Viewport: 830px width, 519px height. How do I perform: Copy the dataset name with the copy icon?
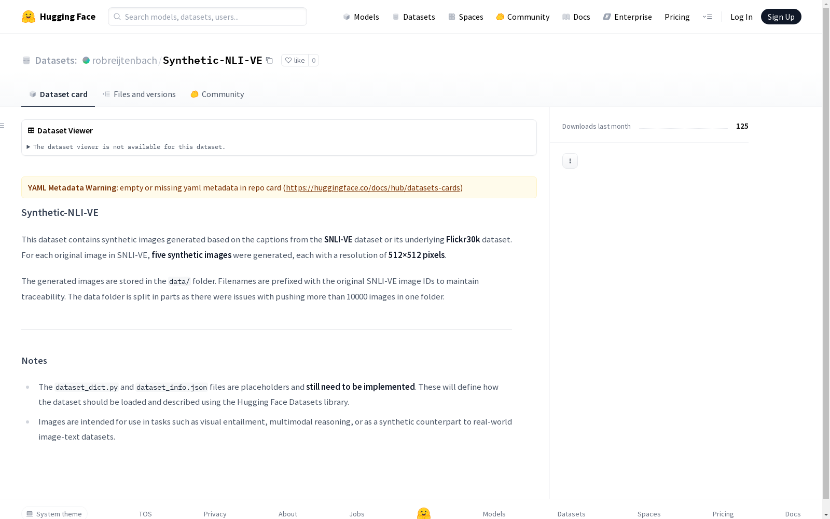tap(269, 60)
